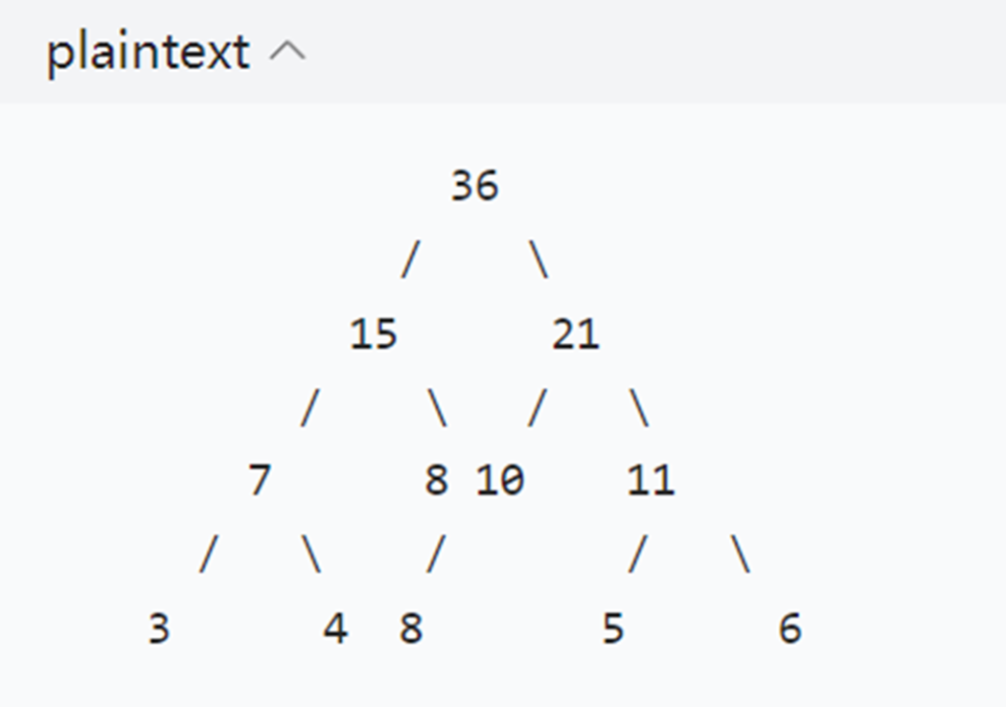Select the number 21 node
Screen dimensions: 1006x707
coord(576,334)
